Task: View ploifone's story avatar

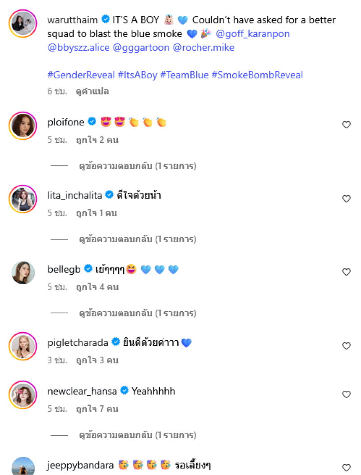Action: pyautogui.click(x=23, y=125)
